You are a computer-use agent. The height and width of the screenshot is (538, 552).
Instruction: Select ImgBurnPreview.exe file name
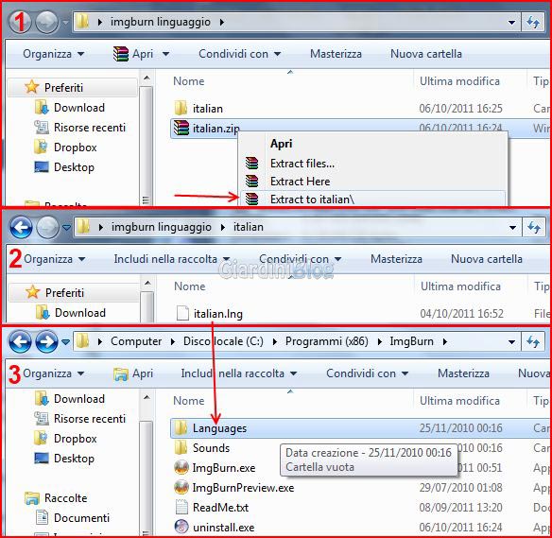[243, 488]
